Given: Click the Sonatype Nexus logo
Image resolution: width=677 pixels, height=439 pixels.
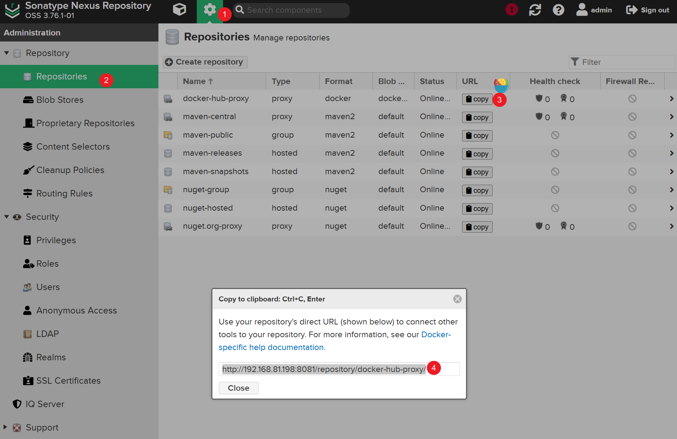Looking at the screenshot, I should [x=12, y=10].
